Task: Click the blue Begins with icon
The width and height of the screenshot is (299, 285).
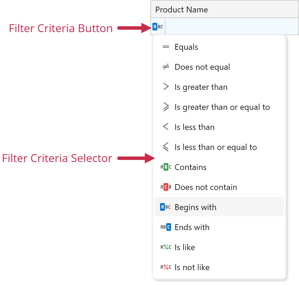Action: tap(166, 207)
